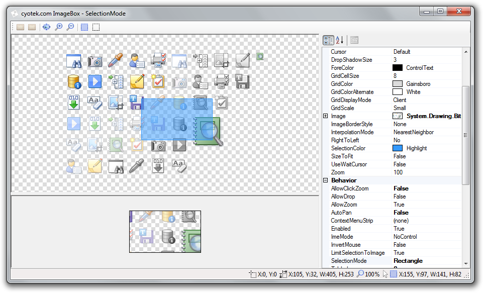
Task: Click the AllowDrop 'False' value
Action: (400, 197)
